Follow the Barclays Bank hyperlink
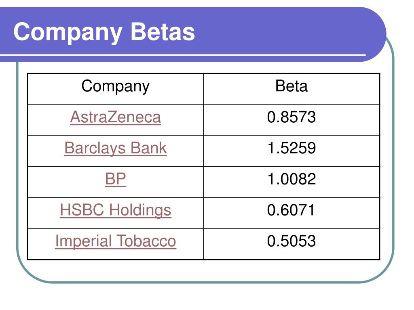Viewport: 414px width, 310px height. point(116,148)
